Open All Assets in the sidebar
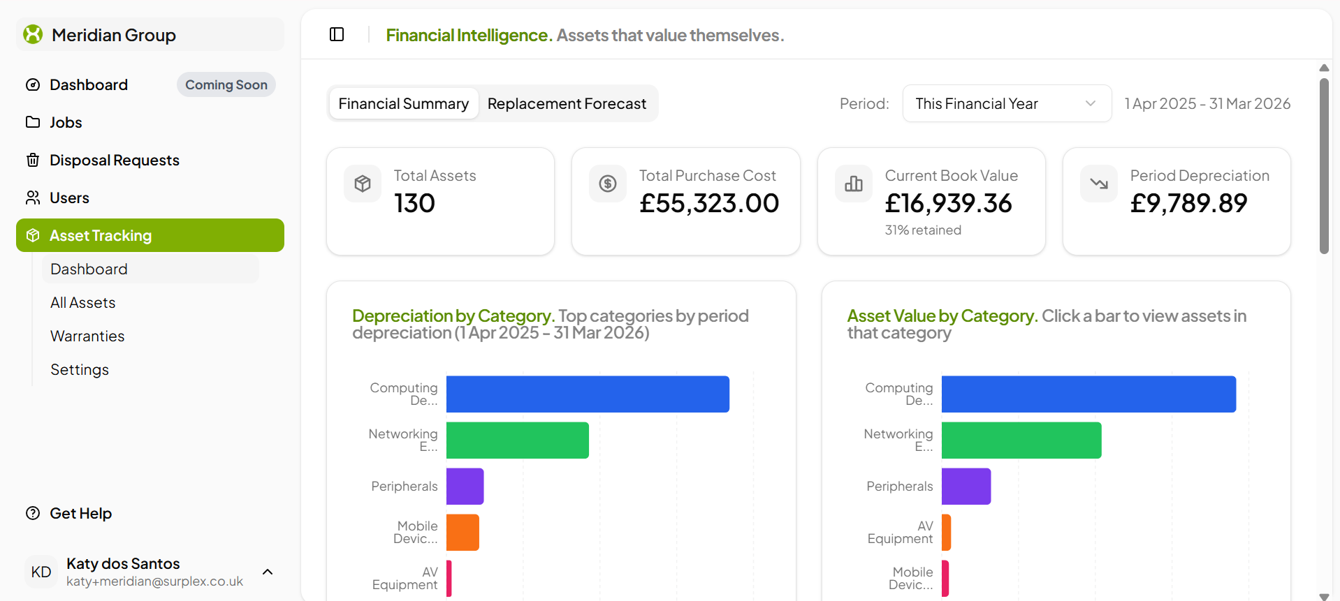This screenshot has height=601, width=1340. [83, 302]
